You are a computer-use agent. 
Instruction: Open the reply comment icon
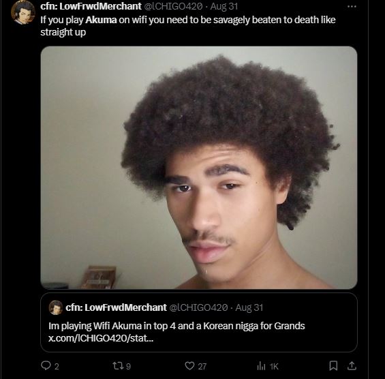(46, 365)
